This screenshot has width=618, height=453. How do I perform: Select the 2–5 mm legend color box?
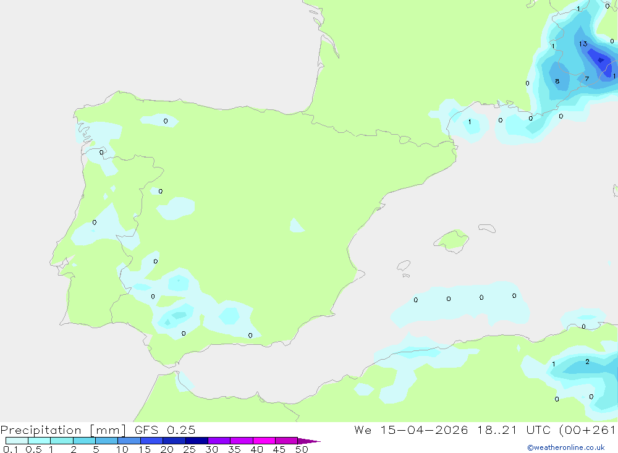coord(84,441)
